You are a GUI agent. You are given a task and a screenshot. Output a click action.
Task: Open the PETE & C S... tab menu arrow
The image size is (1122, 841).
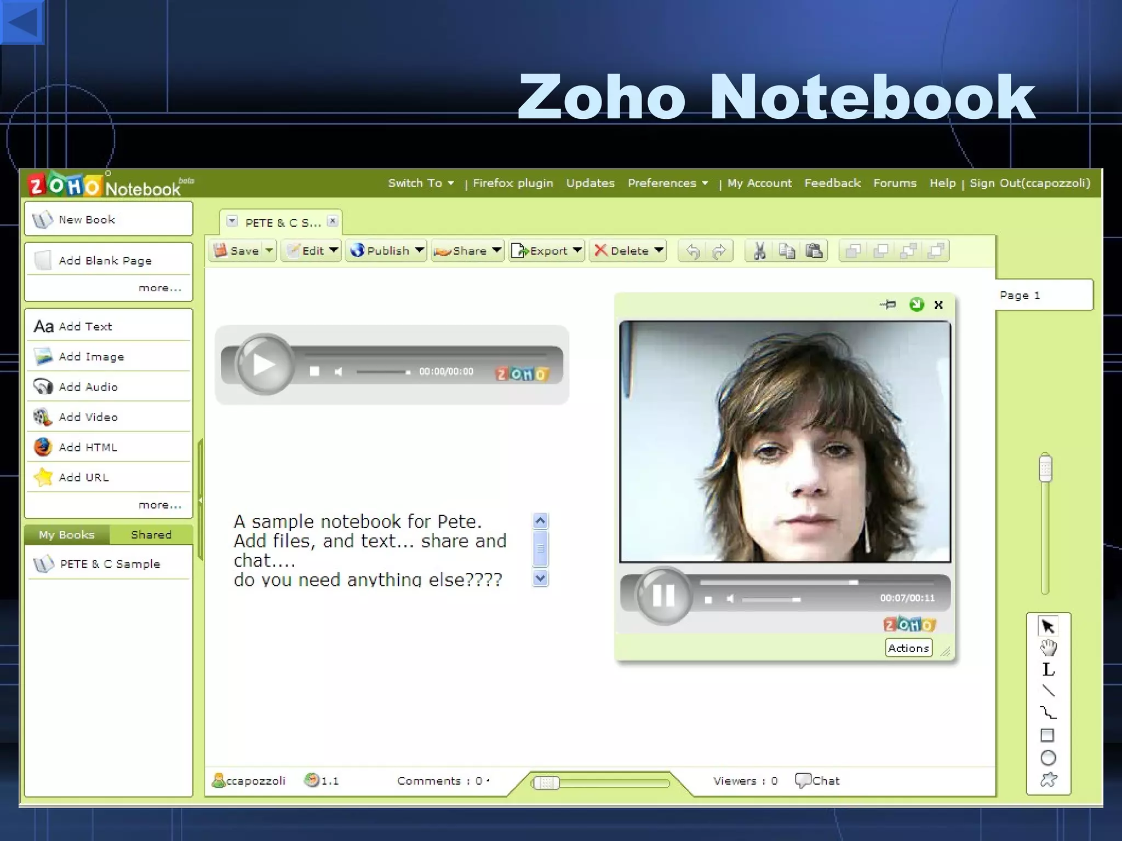click(232, 221)
